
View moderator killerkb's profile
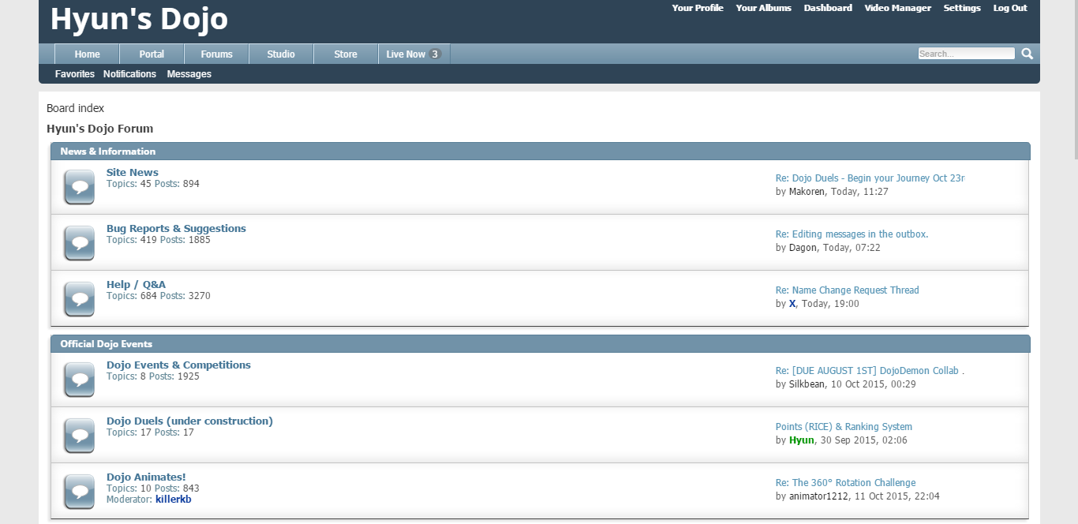174,500
